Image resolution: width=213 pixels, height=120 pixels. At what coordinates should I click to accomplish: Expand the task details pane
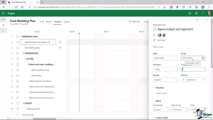(x=197, y=20)
